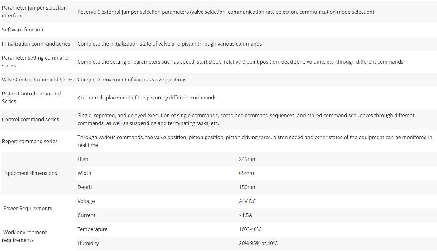
Task: Click the "Parameter jumper selection interface" row label
Action: click(34, 12)
